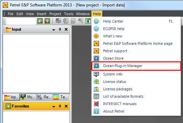The width and height of the screenshot is (183, 123).
Task: Close the Favorites pane
Action: [x=66, y=106]
